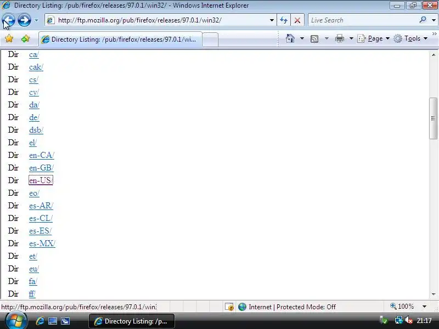
Task: Expand the Print options dropdown arrow
Action: coord(351,38)
